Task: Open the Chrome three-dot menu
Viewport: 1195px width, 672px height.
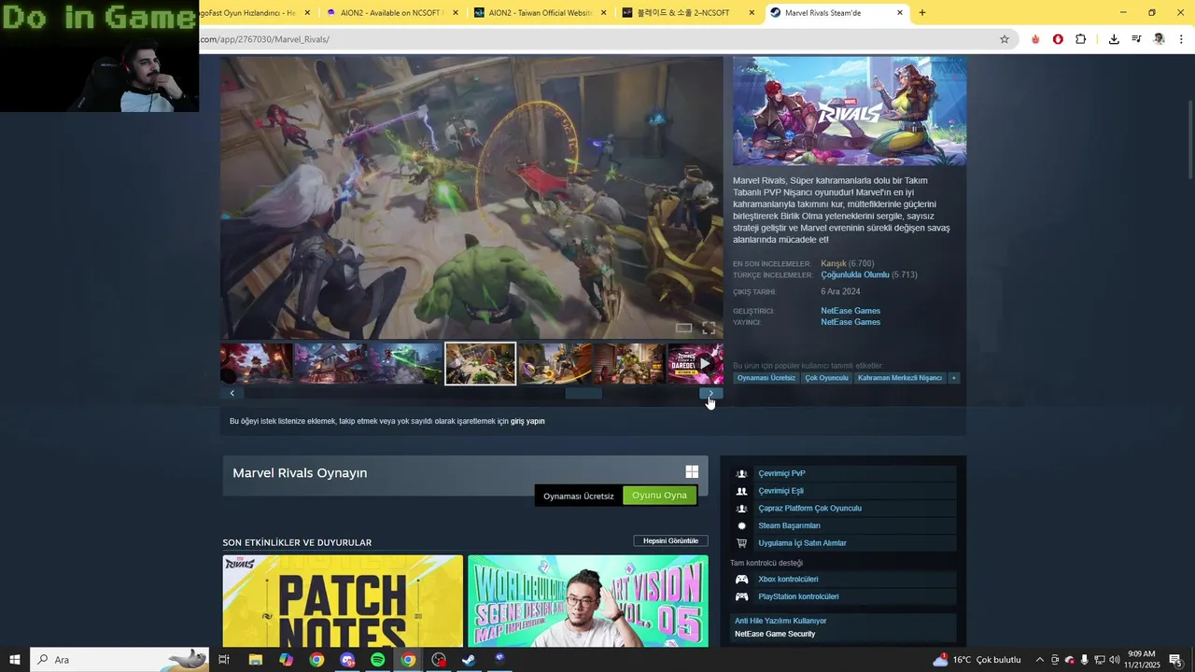Action: [x=1181, y=39]
